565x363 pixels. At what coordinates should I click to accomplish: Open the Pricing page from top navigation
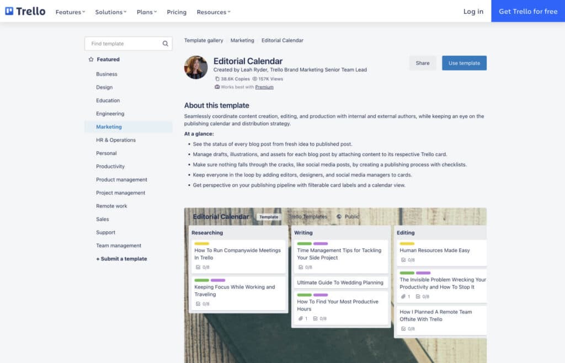(x=177, y=12)
